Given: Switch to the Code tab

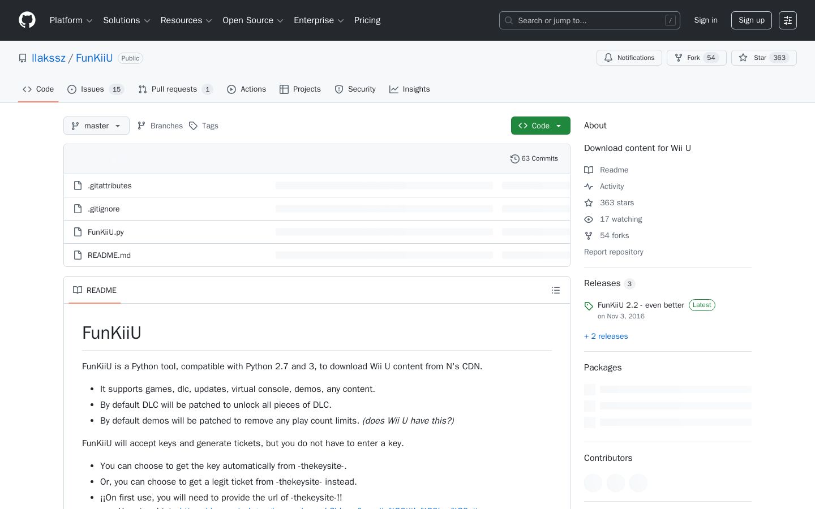Looking at the screenshot, I should [38, 89].
